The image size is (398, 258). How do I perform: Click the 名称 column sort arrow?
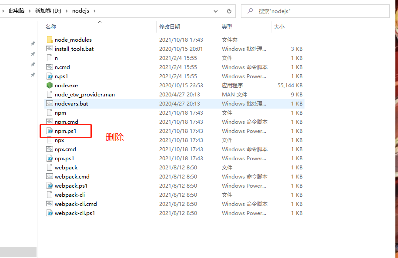100,22
